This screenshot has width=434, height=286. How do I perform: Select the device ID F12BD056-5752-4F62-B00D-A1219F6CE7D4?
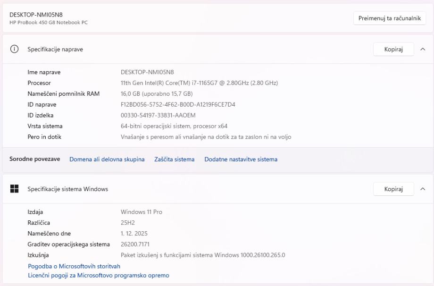(x=178, y=105)
